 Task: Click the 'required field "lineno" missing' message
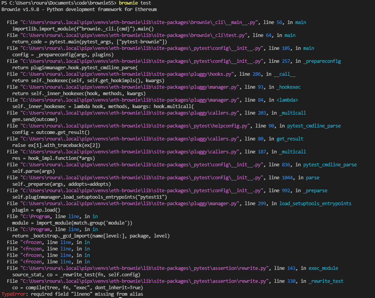87,294
